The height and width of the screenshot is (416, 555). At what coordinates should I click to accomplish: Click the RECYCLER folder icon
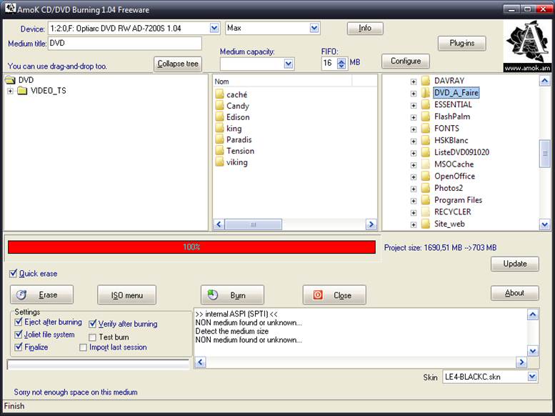[x=426, y=212]
